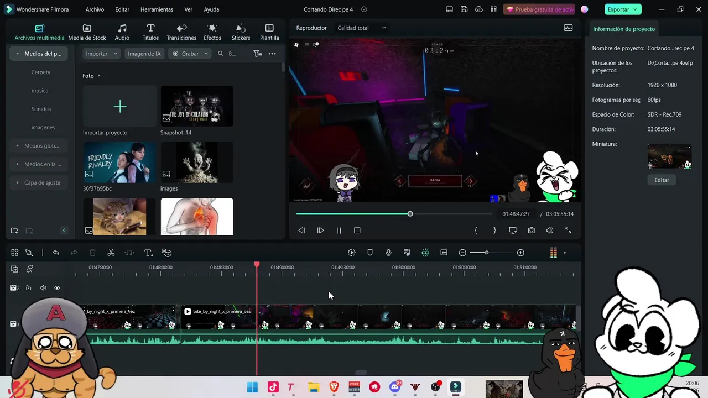Take a snapshot with camera icon
The height and width of the screenshot is (398, 708).
pos(532,231)
